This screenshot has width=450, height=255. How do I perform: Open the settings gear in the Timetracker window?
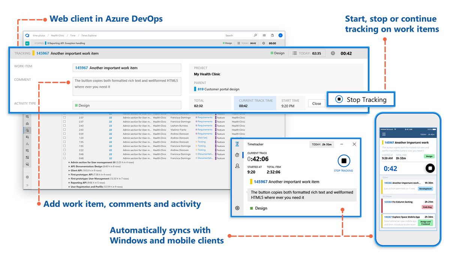(x=237, y=208)
